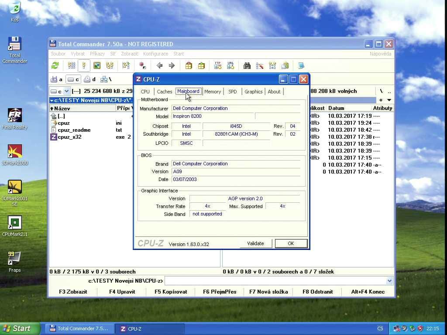447x335 pixels.
Task: Select the cpuz ini file row
Action: click(91, 123)
